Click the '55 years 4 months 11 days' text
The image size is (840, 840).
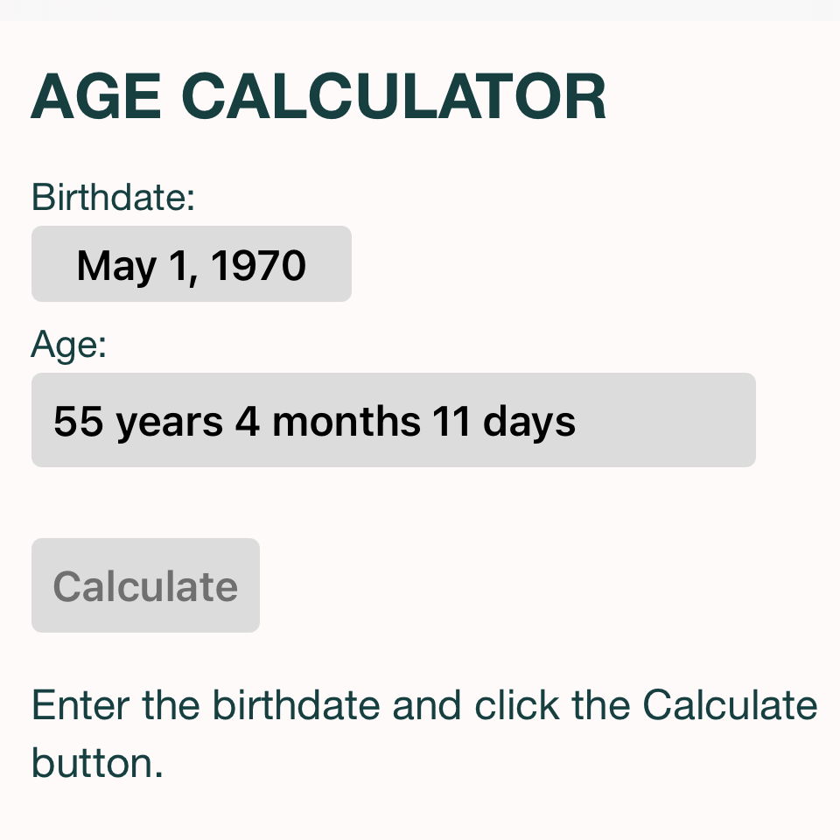[314, 422]
